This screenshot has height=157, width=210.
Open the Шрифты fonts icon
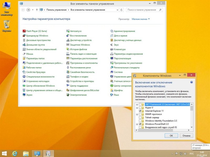point(112,90)
